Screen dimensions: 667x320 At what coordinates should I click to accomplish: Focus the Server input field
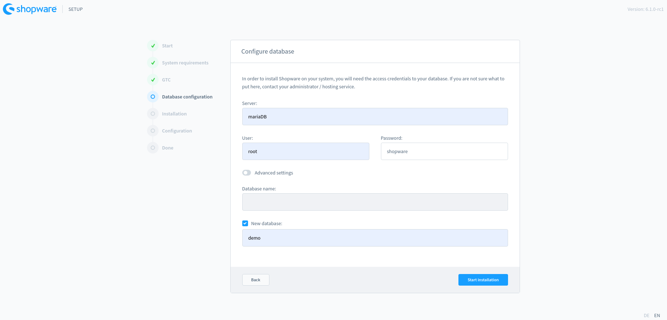point(375,117)
